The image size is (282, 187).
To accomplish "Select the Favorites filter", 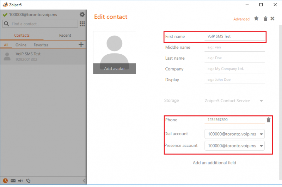I will [x=41, y=45].
